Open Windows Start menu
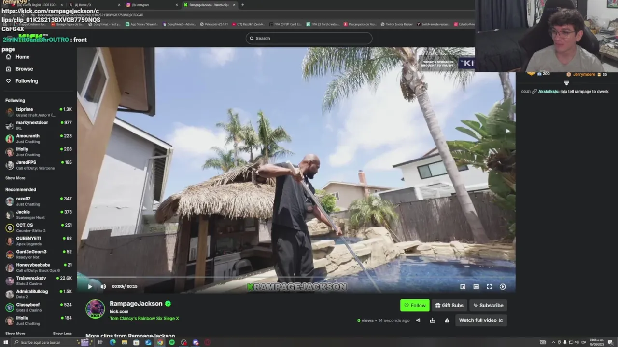The image size is (618, 347). (5, 342)
